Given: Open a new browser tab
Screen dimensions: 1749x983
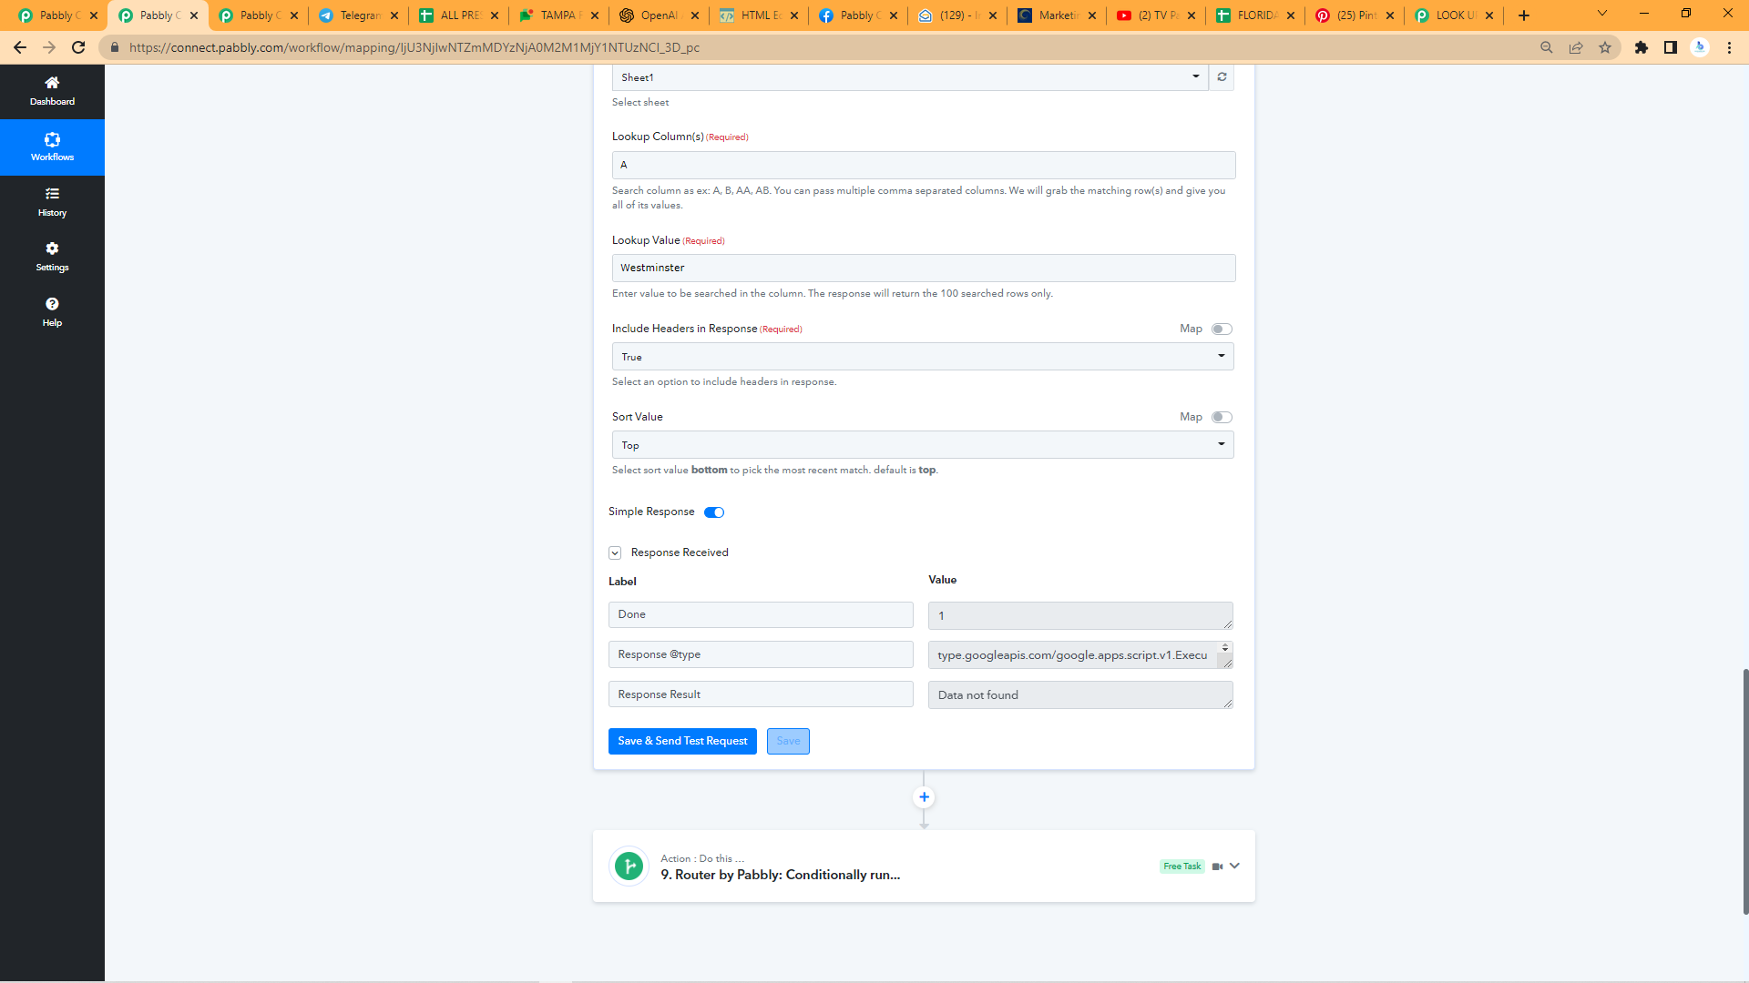Looking at the screenshot, I should tap(1524, 15).
